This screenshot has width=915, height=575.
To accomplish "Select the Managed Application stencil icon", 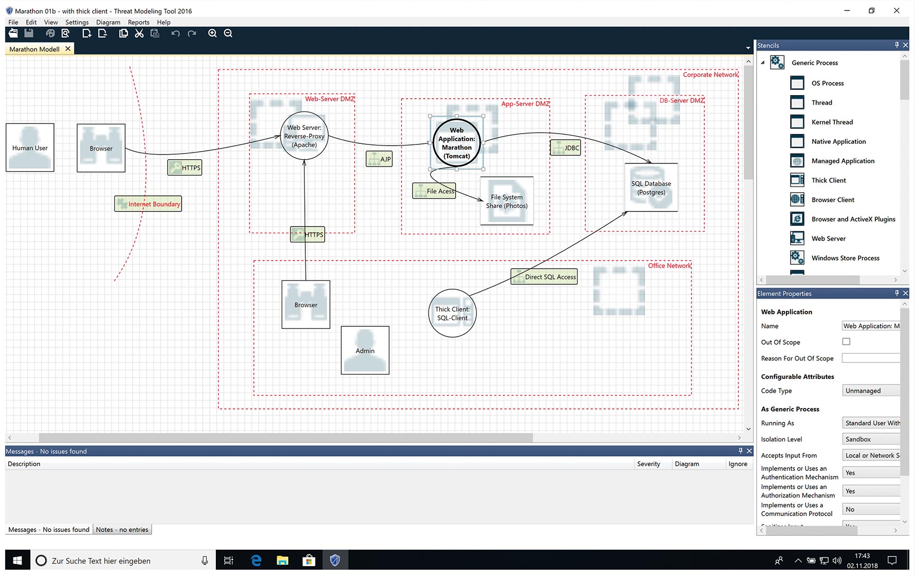I will pos(797,161).
